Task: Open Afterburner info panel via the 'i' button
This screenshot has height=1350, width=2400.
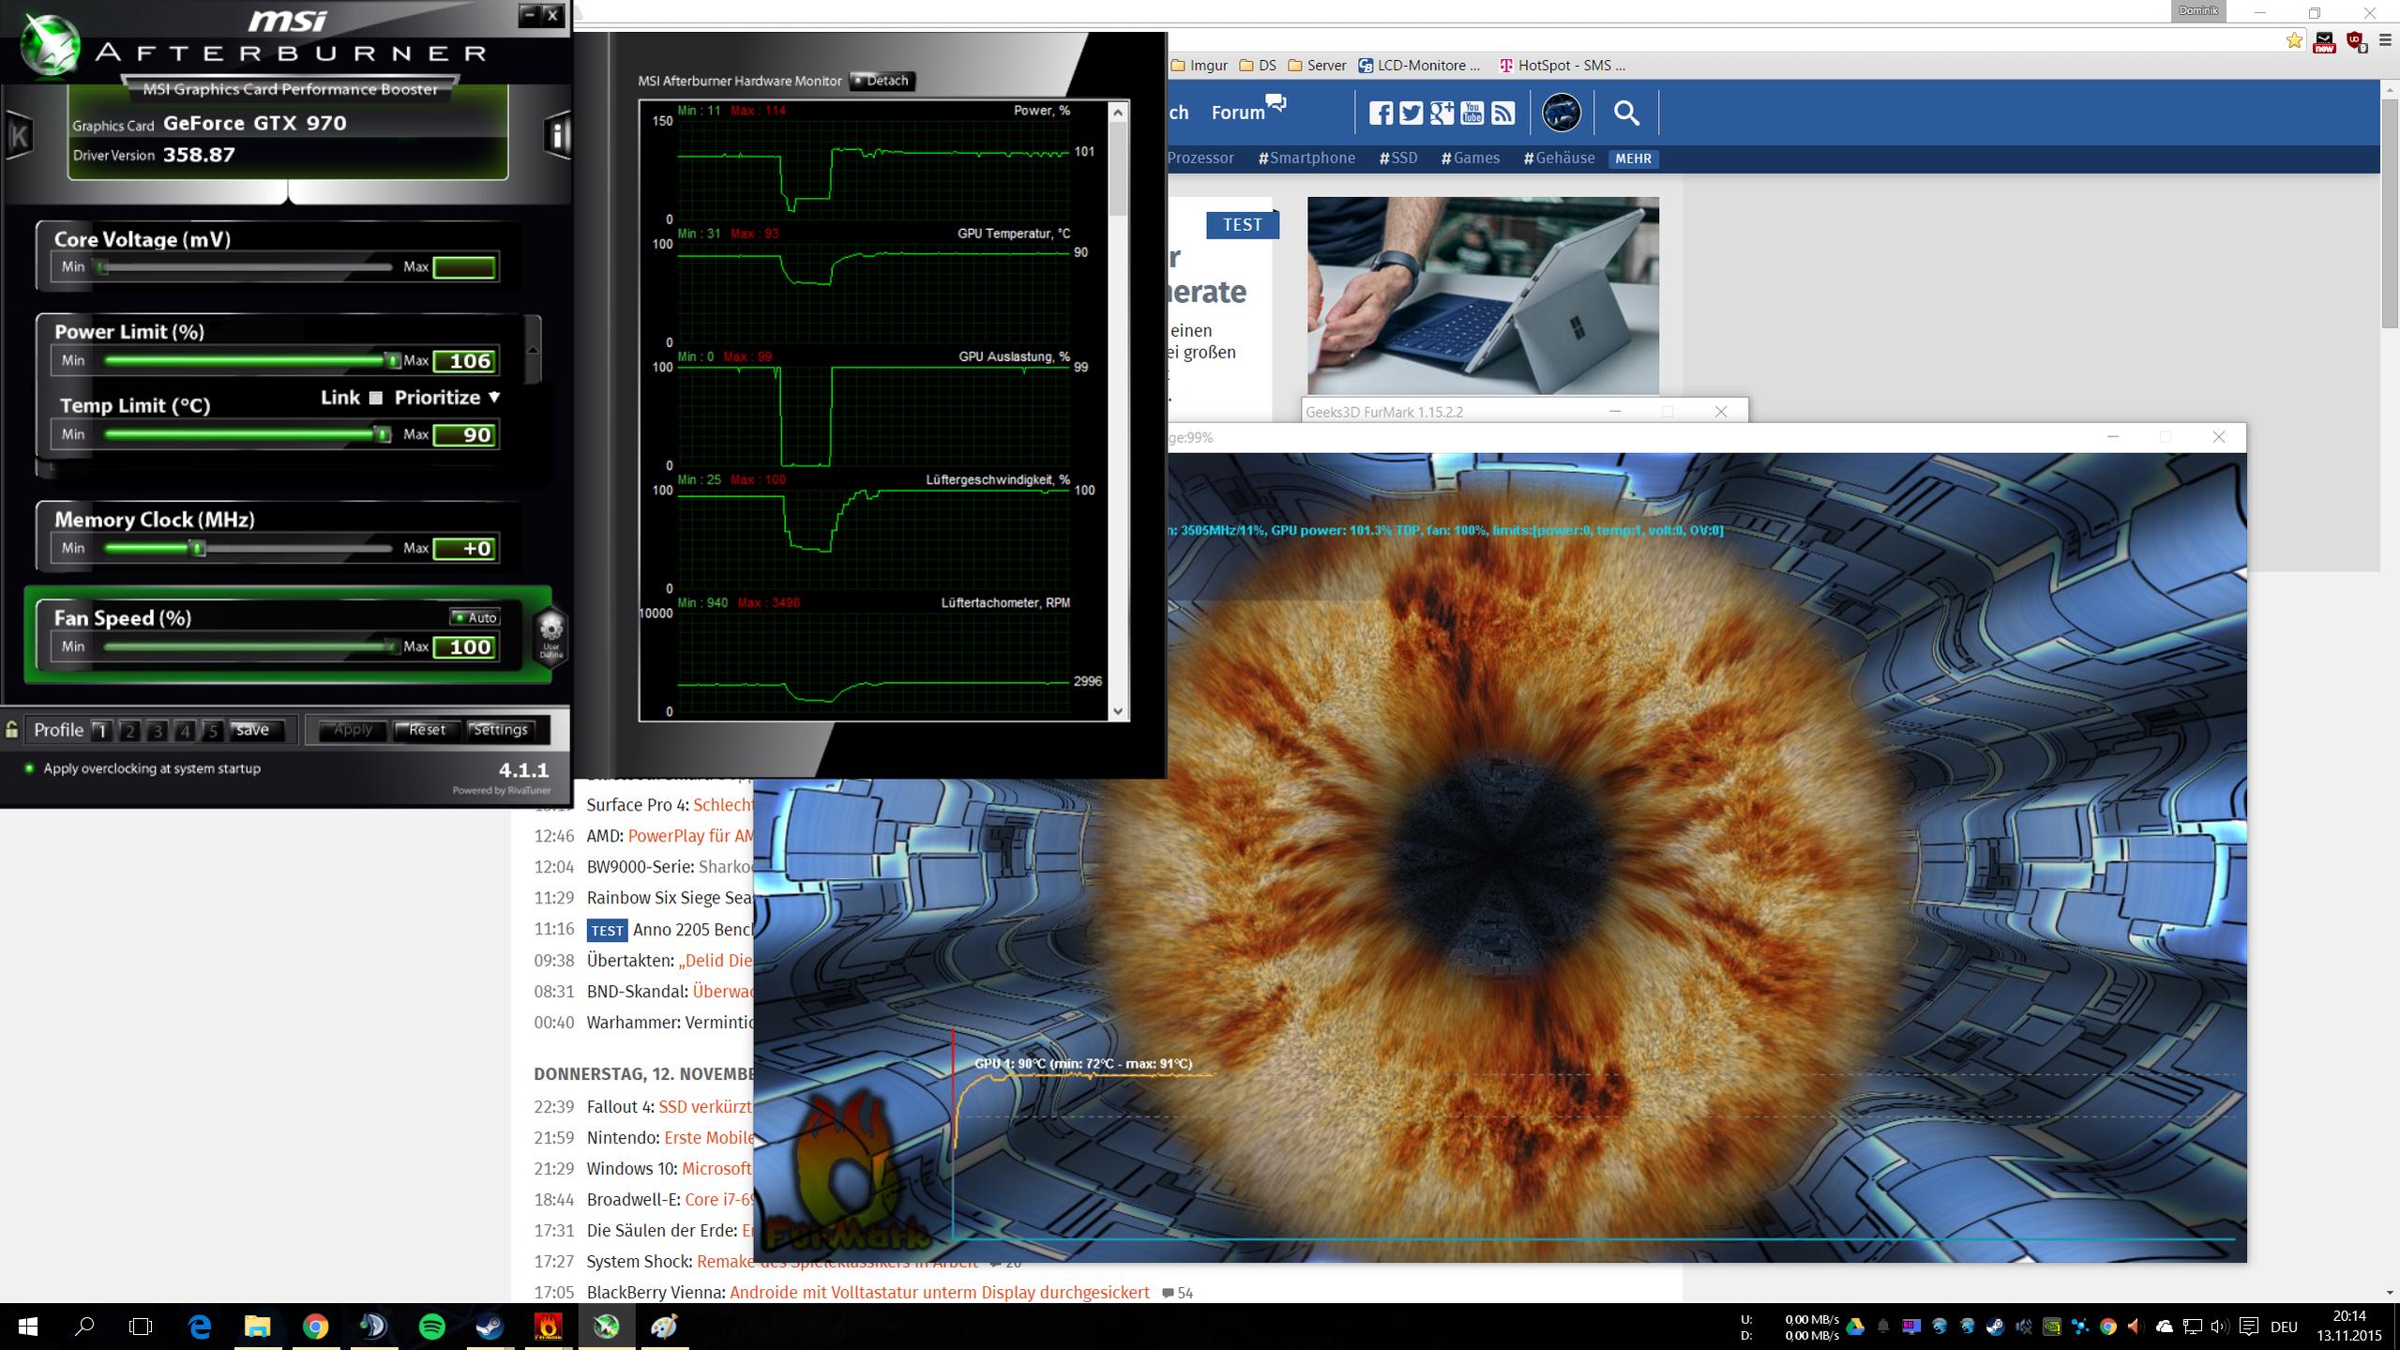Action: pos(558,136)
